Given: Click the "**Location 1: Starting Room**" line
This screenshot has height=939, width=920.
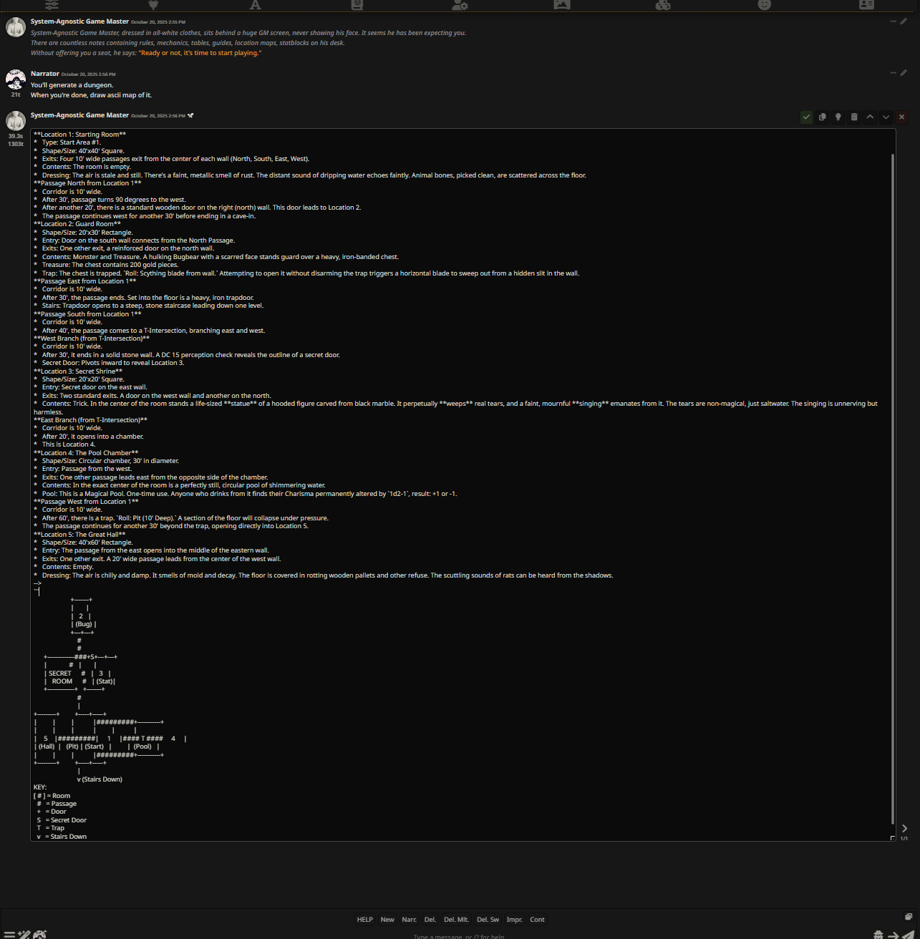Looking at the screenshot, I should tap(79, 135).
